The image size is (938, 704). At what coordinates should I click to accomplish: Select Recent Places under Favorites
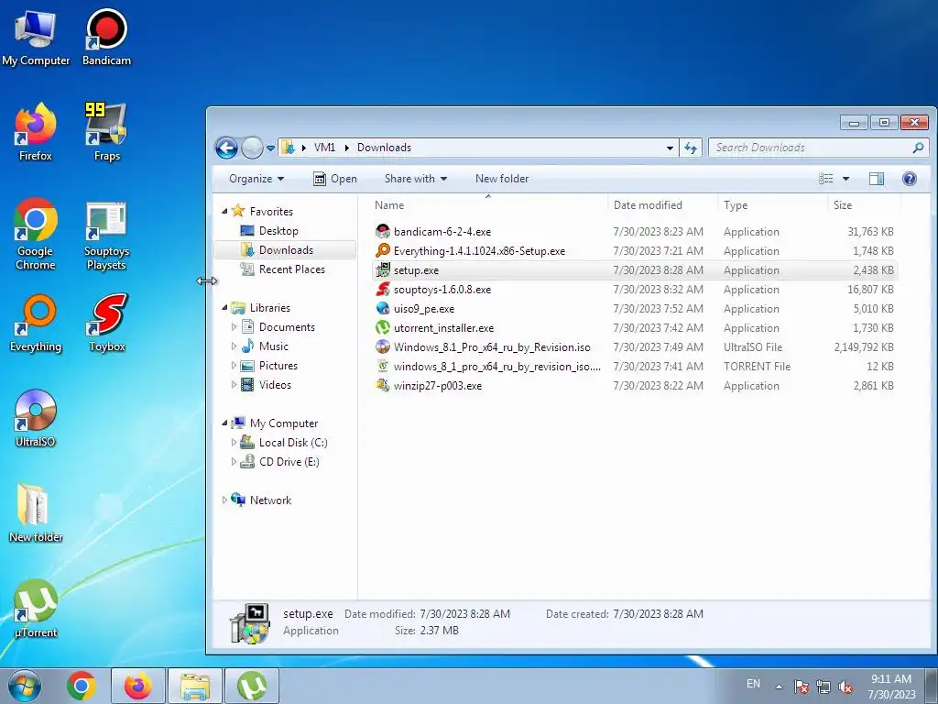coord(292,269)
